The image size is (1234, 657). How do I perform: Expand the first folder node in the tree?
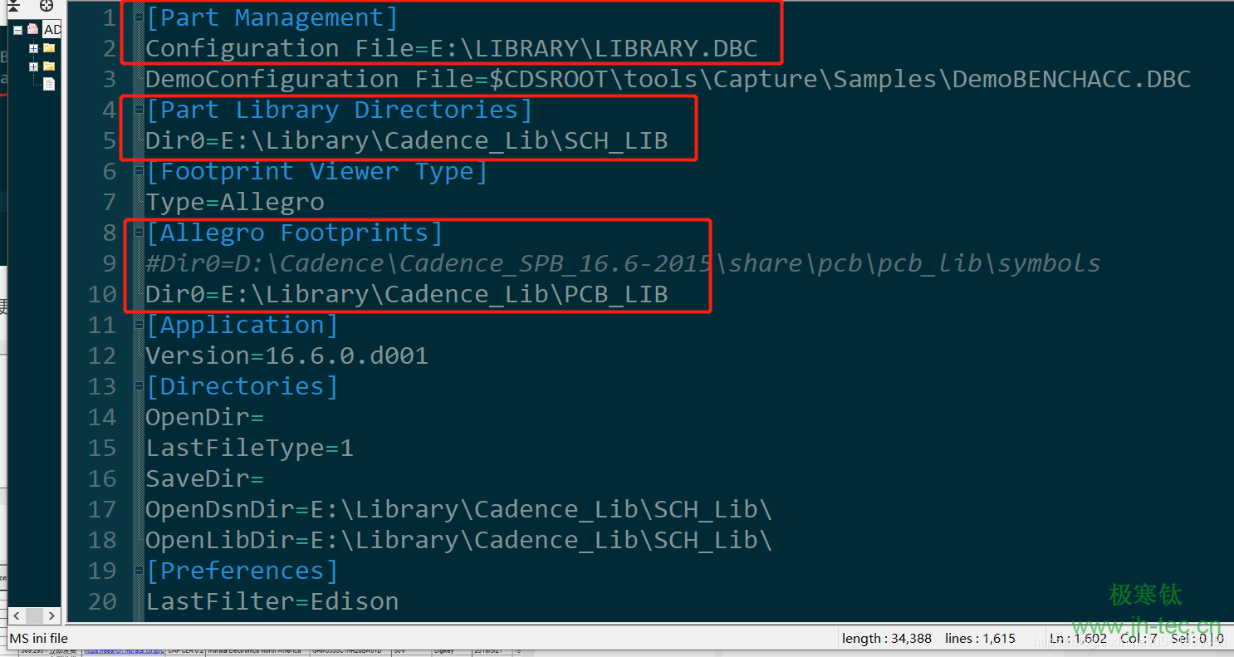(x=33, y=48)
